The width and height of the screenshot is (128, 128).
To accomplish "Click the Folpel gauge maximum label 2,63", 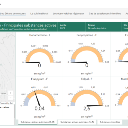I will pyautogui.click(x=107, y=106).
